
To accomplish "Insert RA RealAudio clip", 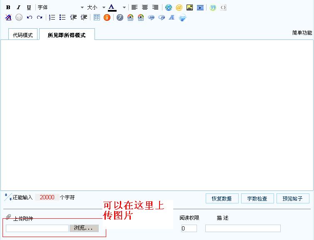I will point(162,17).
